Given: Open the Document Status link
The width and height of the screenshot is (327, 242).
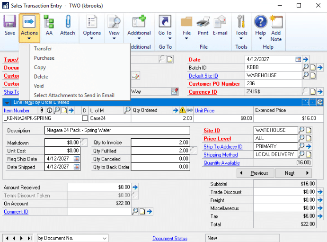Looking at the screenshot, I should [170, 238].
